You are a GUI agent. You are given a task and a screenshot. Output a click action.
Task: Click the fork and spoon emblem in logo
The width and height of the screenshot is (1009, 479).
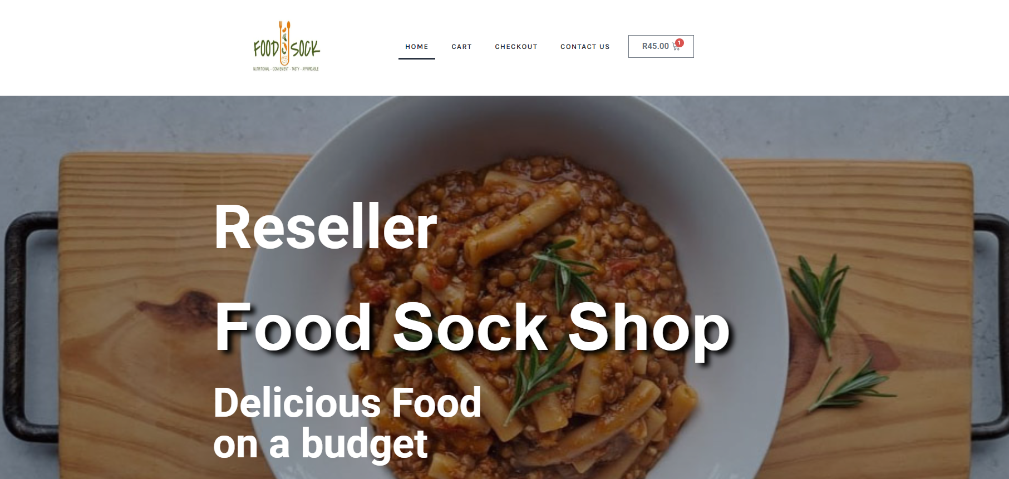click(x=284, y=43)
